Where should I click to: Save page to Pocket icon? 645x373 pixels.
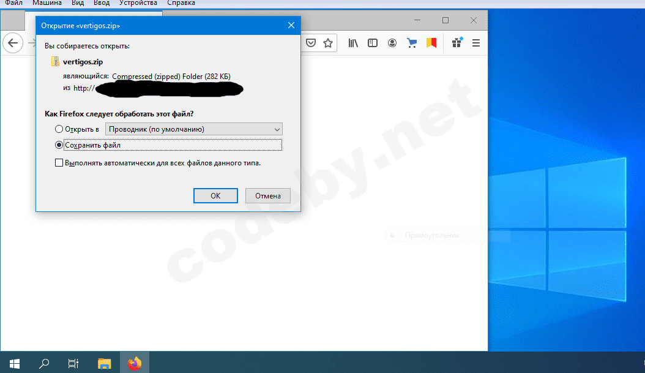pos(311,43)
